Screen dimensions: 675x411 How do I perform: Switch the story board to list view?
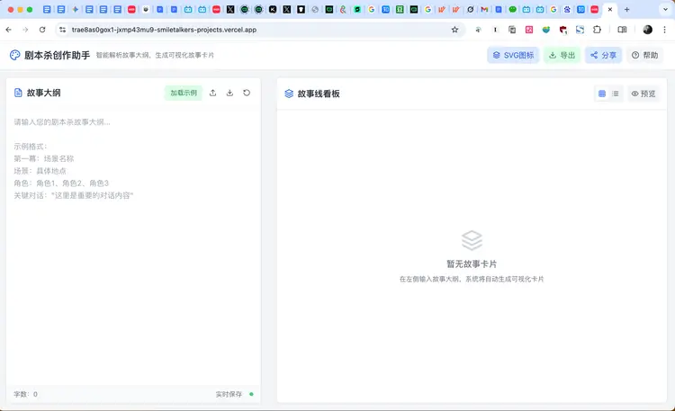(x=616, y=94)
